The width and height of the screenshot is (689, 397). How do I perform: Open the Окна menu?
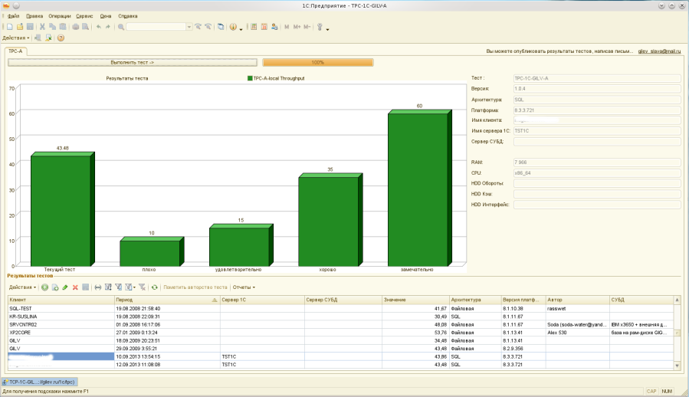(106, 16)
